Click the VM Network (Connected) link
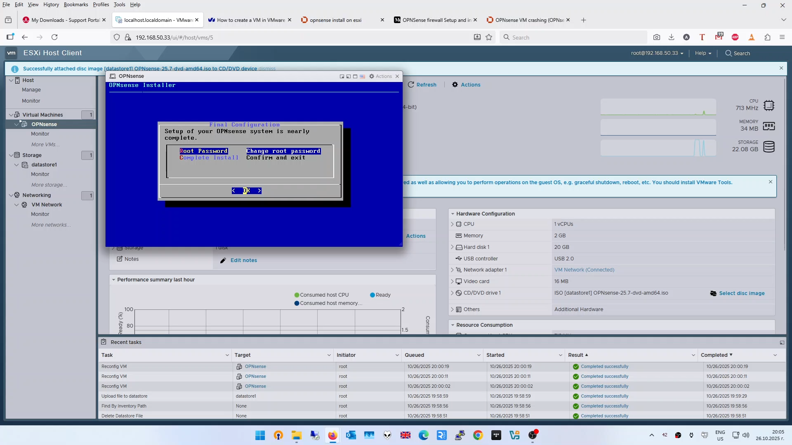The width and height of the screenshot is (792, 445). coord(584,270)
